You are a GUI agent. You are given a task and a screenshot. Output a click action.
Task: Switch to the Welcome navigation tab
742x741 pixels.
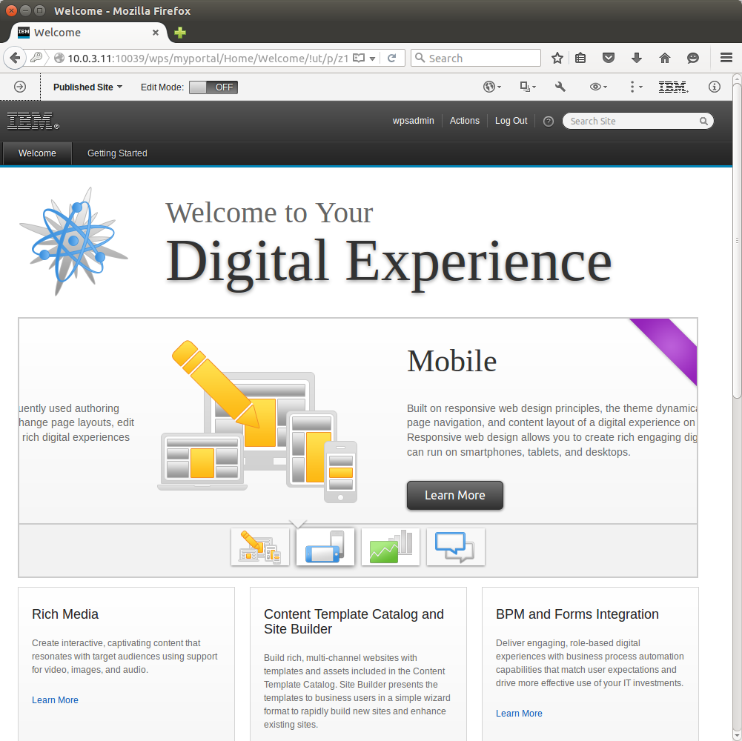[x=37, y=153]
